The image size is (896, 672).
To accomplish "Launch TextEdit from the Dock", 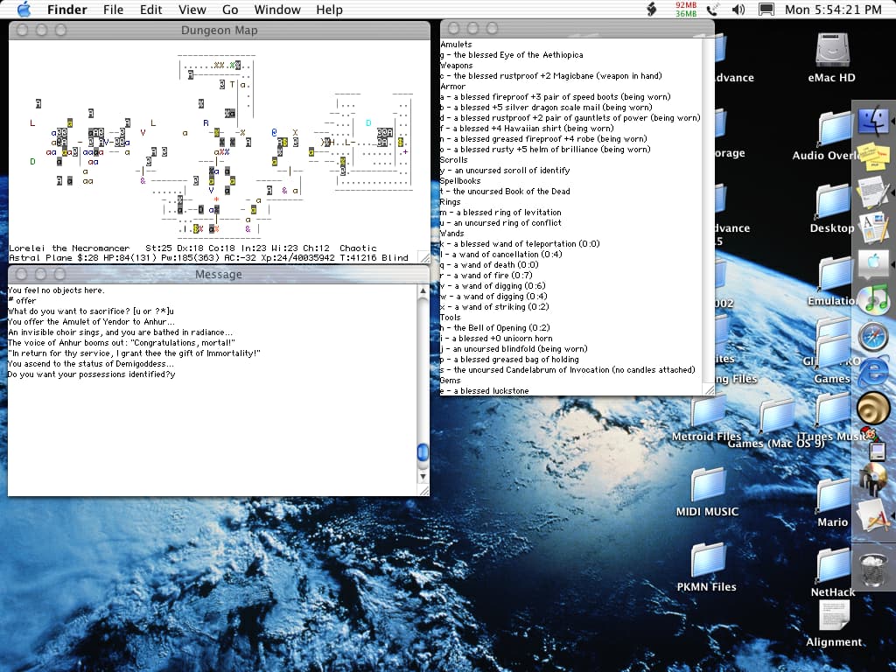I will (872, 192).
